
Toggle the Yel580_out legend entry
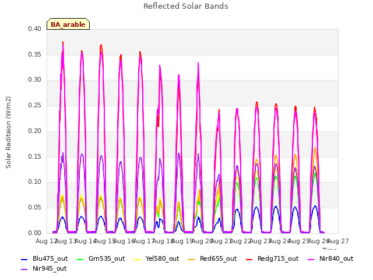tap(157, 258)
